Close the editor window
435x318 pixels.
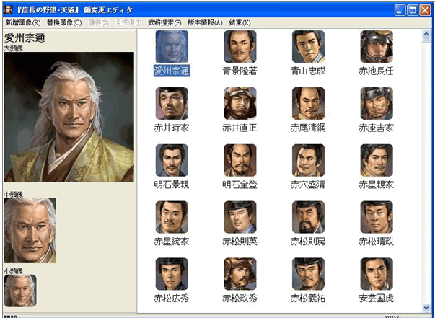(425, 10)
